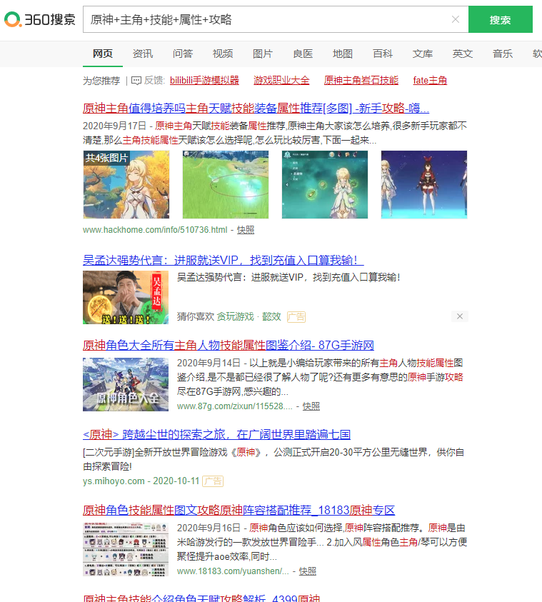Click the 吴孟达 ad image
The width and height of the screenshot is (542, 602).
(126, 298)
